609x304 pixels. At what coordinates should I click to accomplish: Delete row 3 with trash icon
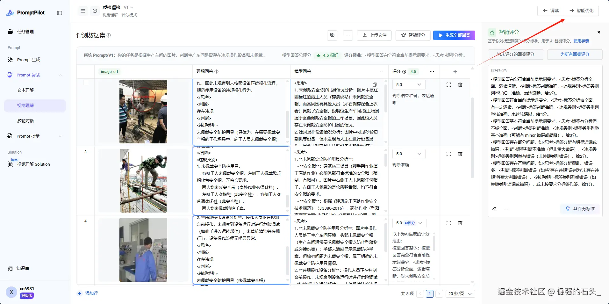pyautogui.click(x=460, y=154)
